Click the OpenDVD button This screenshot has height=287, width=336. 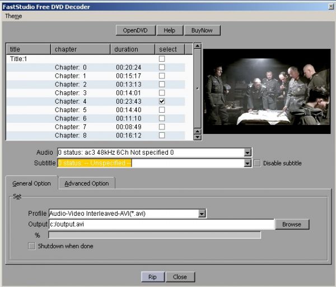coord(135,30)
